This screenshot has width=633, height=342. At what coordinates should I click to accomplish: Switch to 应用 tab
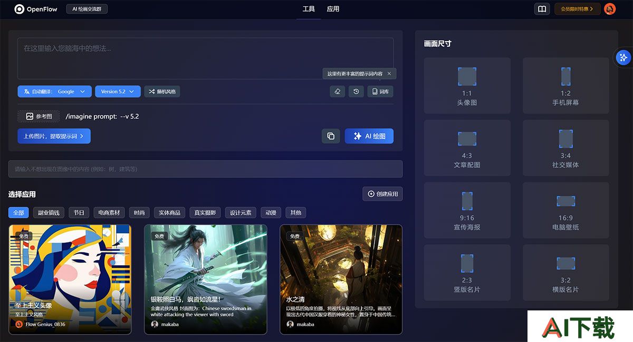click(x=333, y=9)
